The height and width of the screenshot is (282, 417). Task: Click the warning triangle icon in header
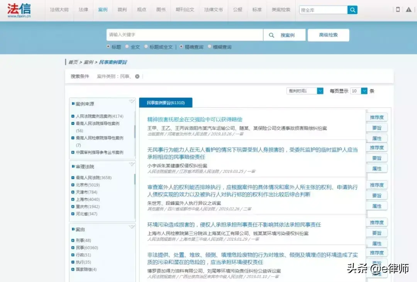409,10
